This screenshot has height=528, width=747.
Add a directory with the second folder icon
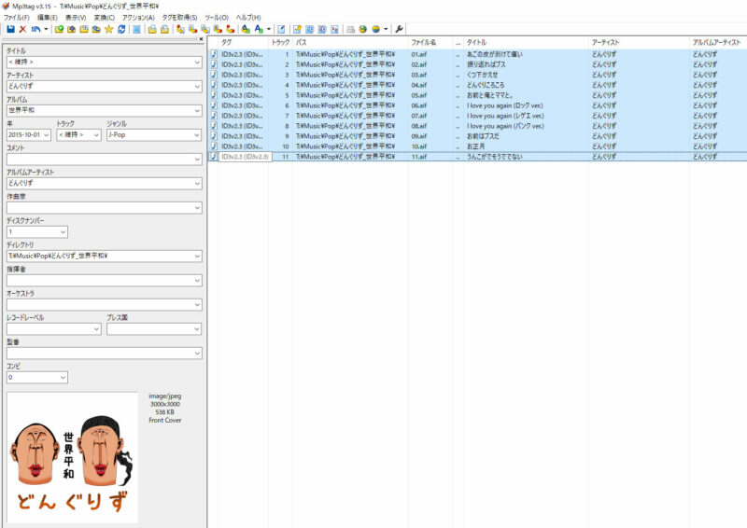coord(72,29)
